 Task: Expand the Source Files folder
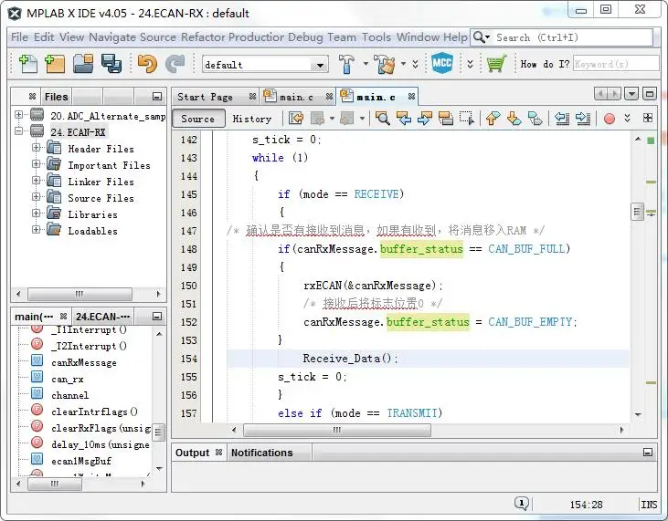pyautogui.click(x=37, y=196)
